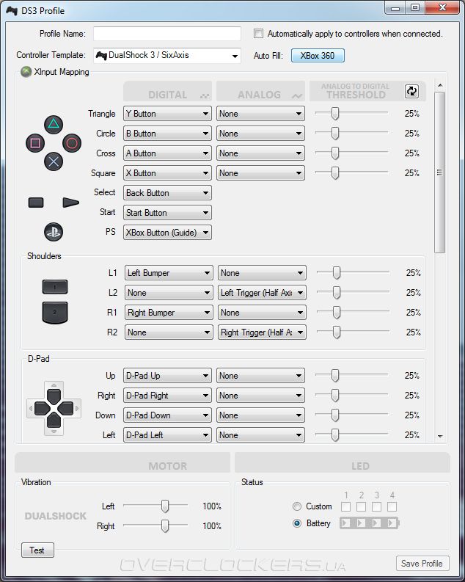Open R1 Right Bumper dropdown

click(x=169, y=313)
